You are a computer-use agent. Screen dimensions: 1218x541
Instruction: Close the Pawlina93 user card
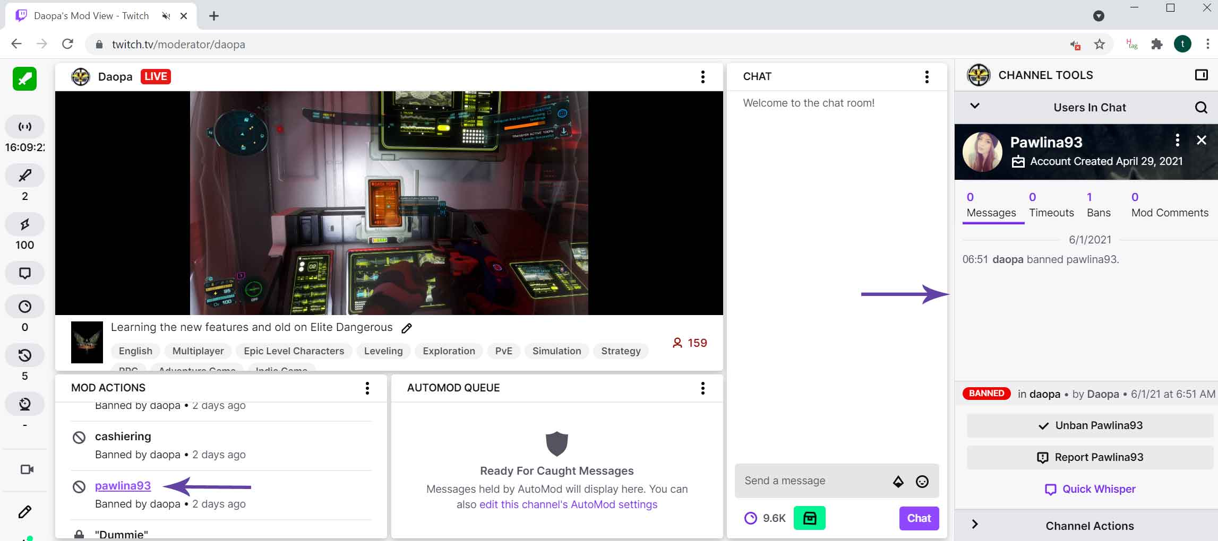[1201, 140]
